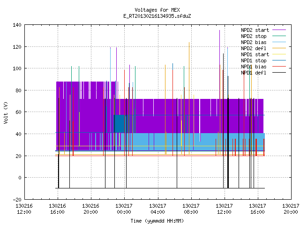Click the NPD2 start purple legend line
This screenshot has width=300, height=225.
coord(279,30)
